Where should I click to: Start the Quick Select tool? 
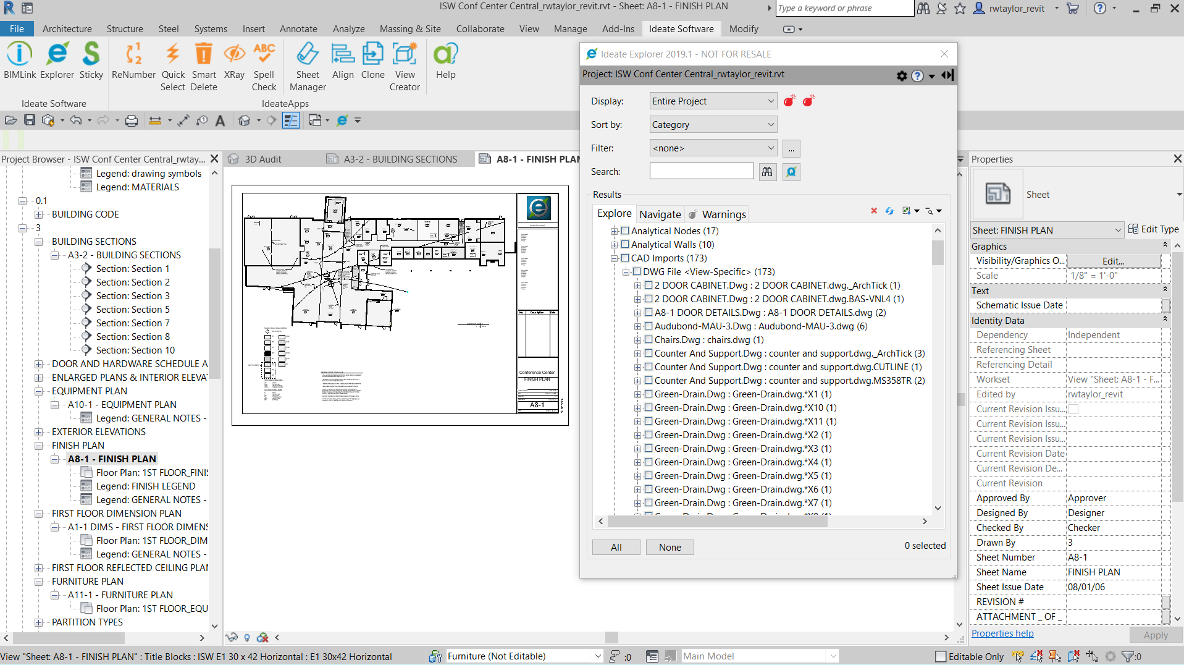pyautogui.click(x=173, y=66)
